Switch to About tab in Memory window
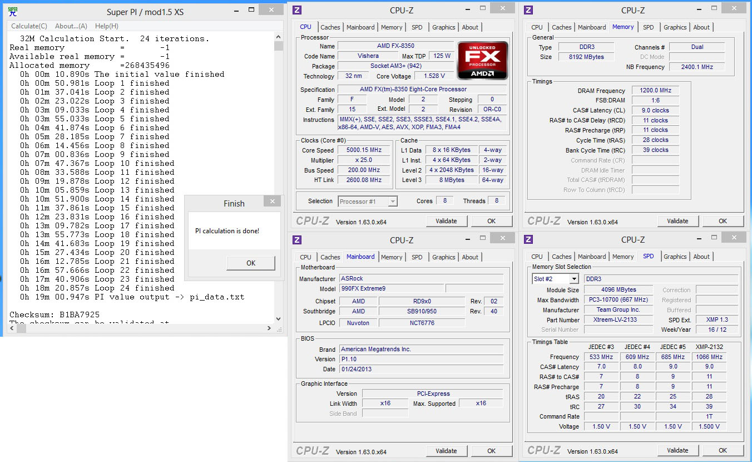The height and width of the screenshot is (462, 752). click(x=701, y=27)
